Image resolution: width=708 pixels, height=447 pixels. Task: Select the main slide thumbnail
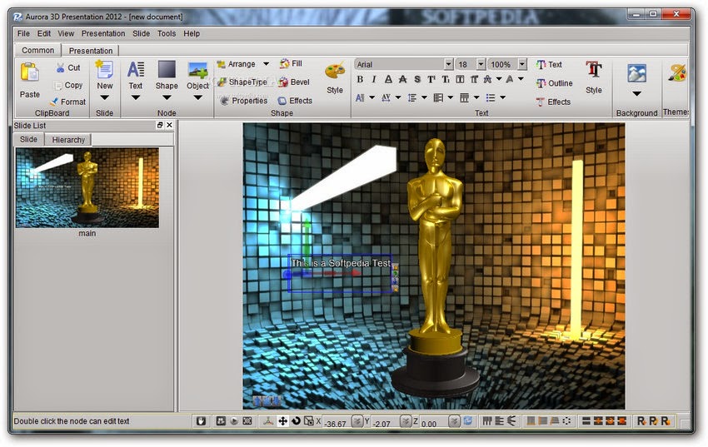87,187
